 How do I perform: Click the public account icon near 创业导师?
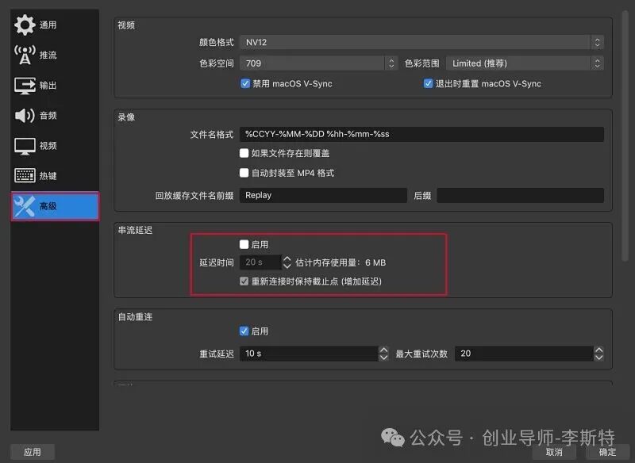(390, 436)
